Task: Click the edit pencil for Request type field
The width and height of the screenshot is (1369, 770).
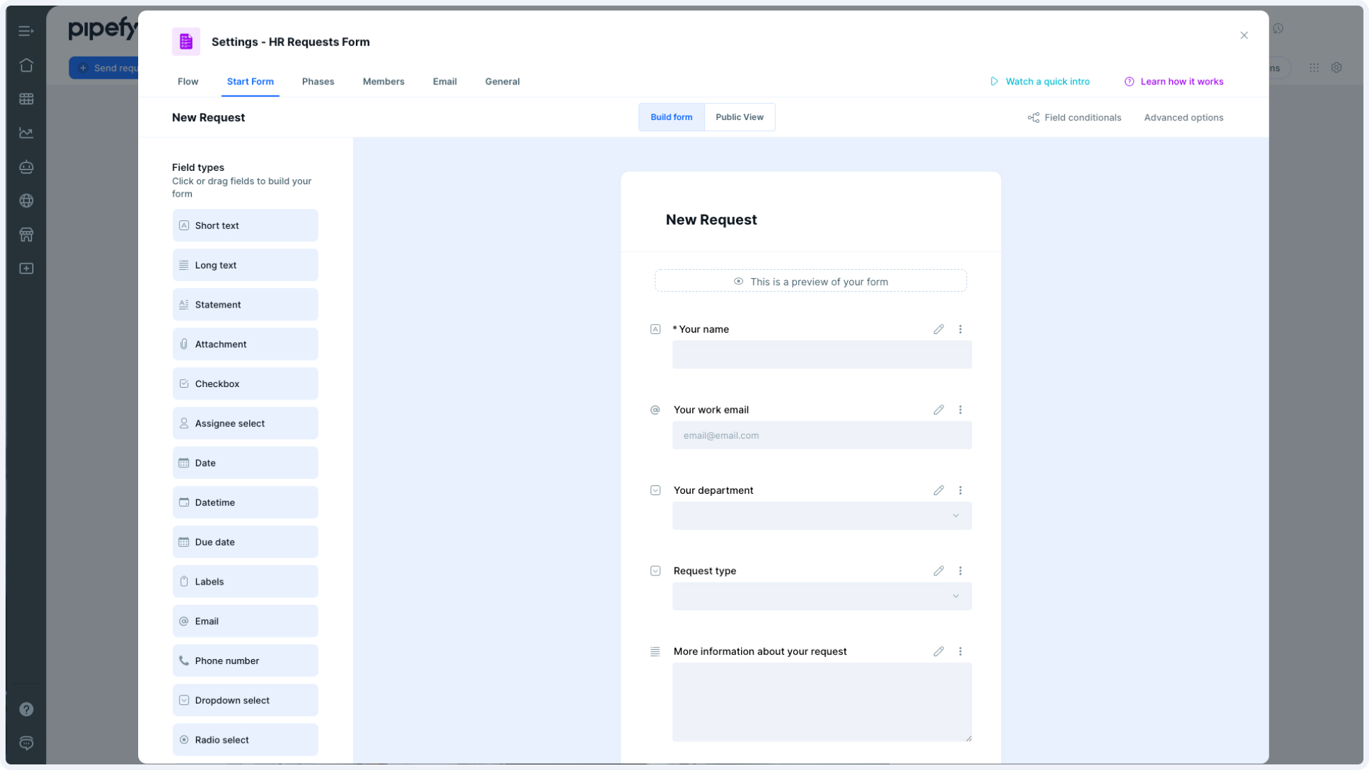Action: tap(938, 571)
